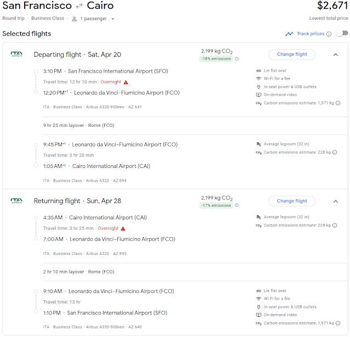Click info icon beside -18% emissions
This screenshot has width=350, height=337.
click(x=237, y=59)
